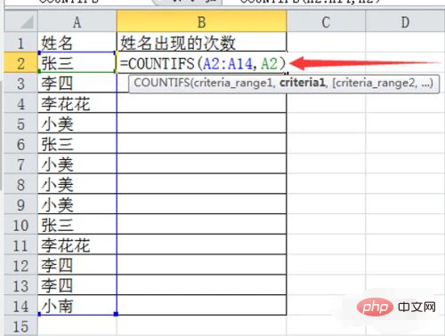
Task: Select the row 15 header
Action: pos(20,326)
